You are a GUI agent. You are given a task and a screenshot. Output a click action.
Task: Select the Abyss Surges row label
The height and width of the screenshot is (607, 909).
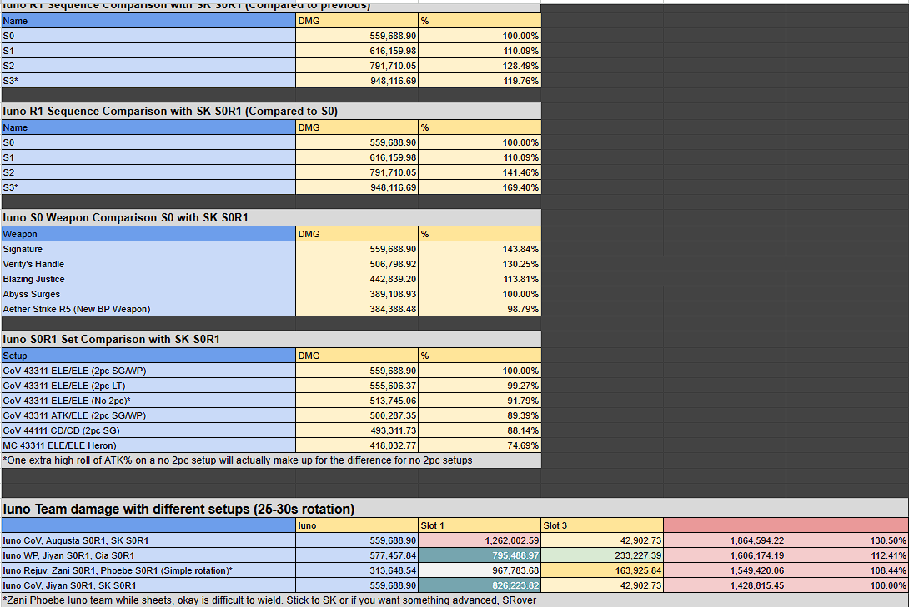click(x=148, y=294)
